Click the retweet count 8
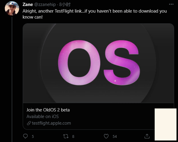178x142 pixels. point(73,136)
